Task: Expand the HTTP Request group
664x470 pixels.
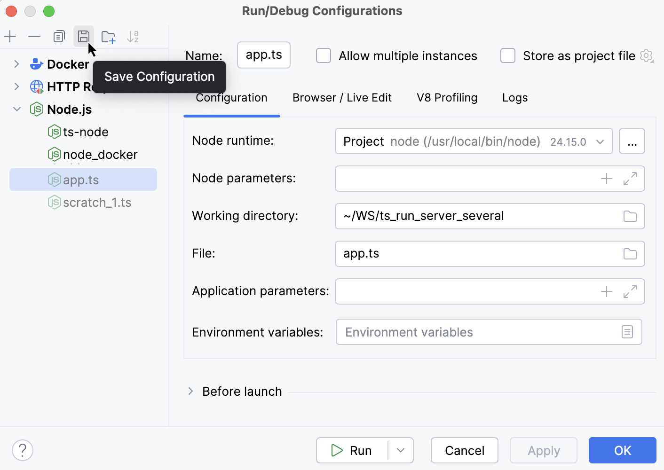Action: (17, 86)
